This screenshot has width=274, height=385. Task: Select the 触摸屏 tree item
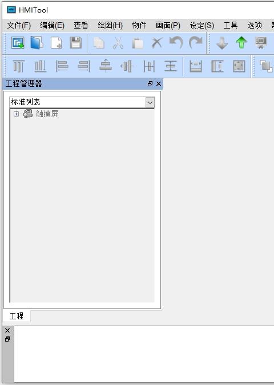[47, 114]
